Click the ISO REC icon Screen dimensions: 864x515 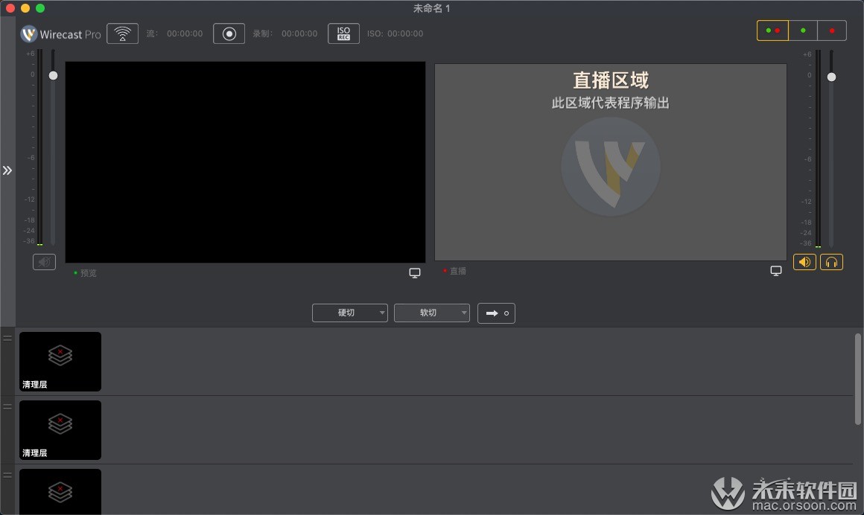click(343, 33)
